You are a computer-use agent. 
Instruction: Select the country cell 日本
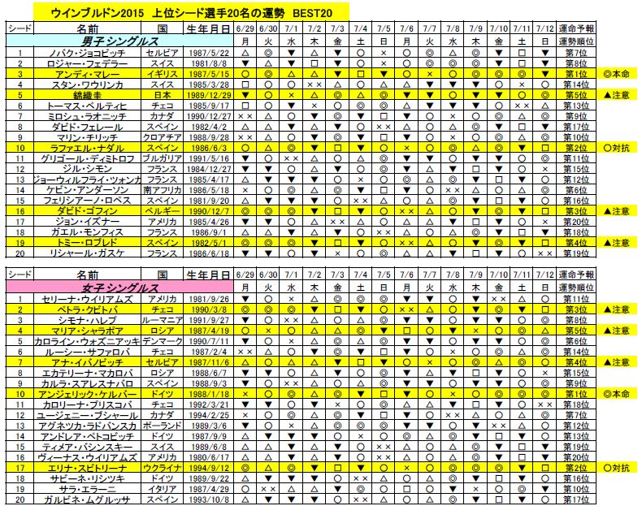pos(163,95)
